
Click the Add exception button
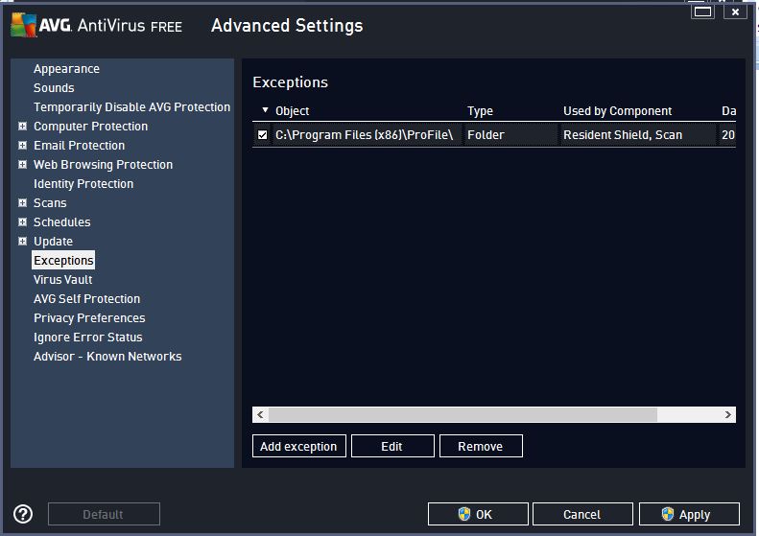click(298, 446)
